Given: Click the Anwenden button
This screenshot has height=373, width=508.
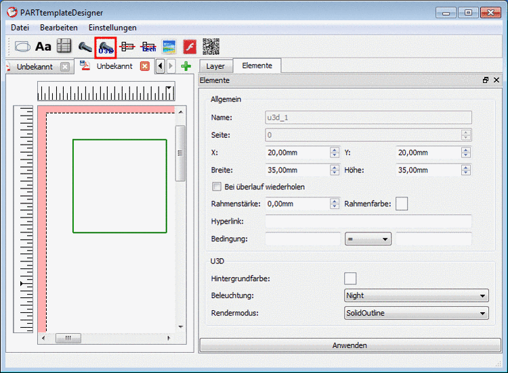Looking at the screenshot, I should pos(350,345).
